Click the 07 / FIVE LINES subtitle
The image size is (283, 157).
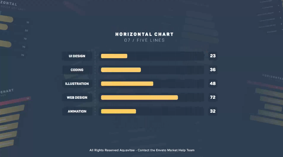click(144, 40)
